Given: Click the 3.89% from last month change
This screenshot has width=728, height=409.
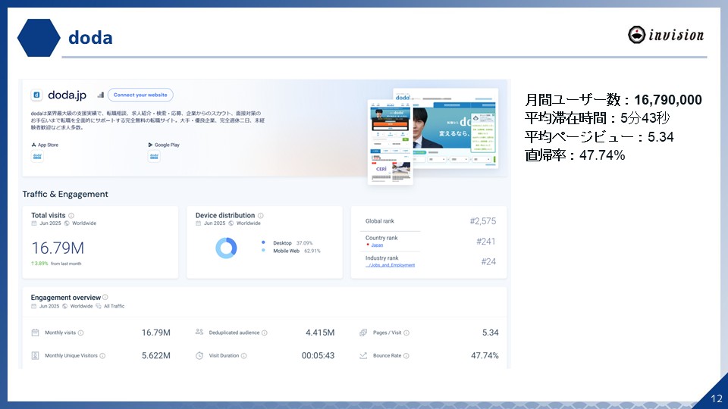Looking at the screenshot, I should coord(56,264).
